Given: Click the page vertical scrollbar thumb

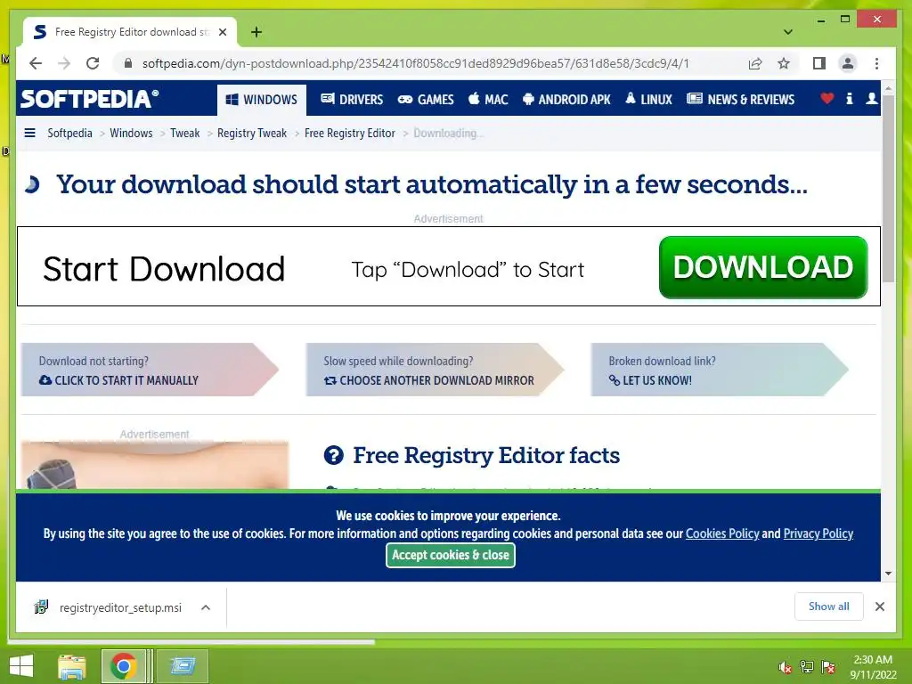Looking at the screenshot, I should [x=888, y=189].
